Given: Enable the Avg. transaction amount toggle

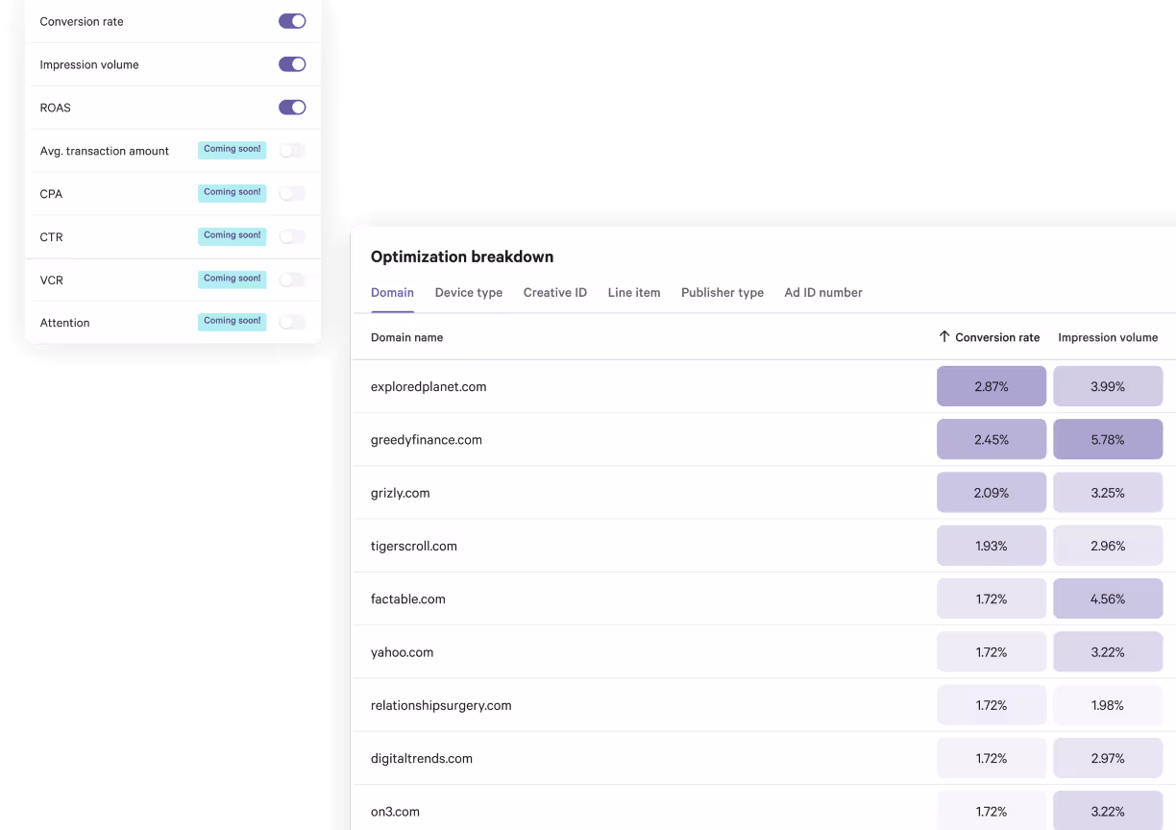Looking at the screenshot, I should (291, 150).
